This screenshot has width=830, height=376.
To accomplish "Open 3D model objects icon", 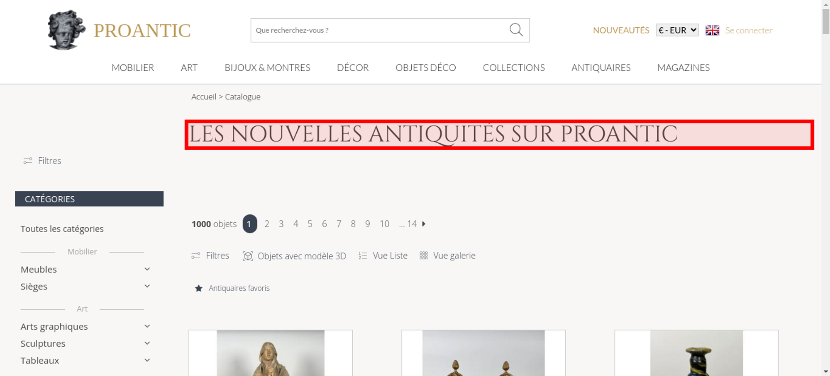I will point(248,256).
